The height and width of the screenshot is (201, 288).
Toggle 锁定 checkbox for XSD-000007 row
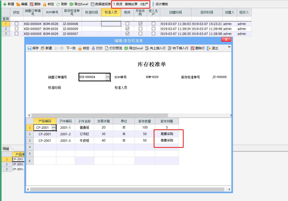click(x=16, y=29)
